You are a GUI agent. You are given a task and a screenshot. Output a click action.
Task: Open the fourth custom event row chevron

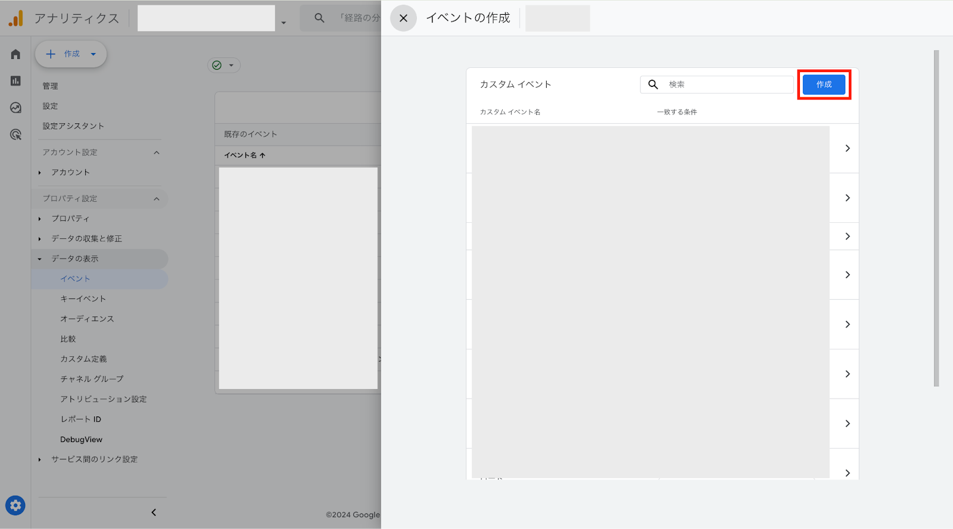[848, 275]
